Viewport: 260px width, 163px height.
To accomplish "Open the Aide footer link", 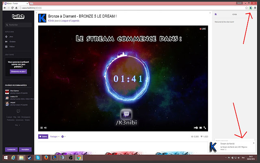I will (19, 117).
